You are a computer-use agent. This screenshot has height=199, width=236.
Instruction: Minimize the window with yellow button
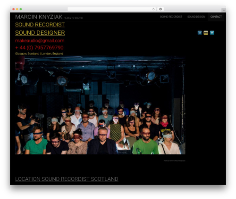(17, 9)
